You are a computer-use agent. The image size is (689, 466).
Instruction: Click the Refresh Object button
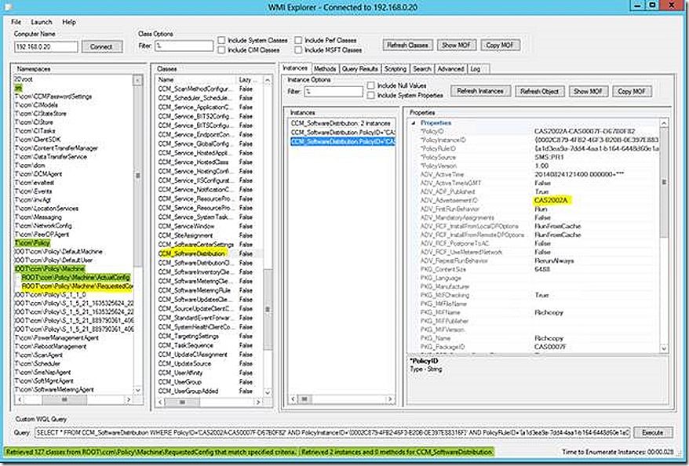coord(539,91)
